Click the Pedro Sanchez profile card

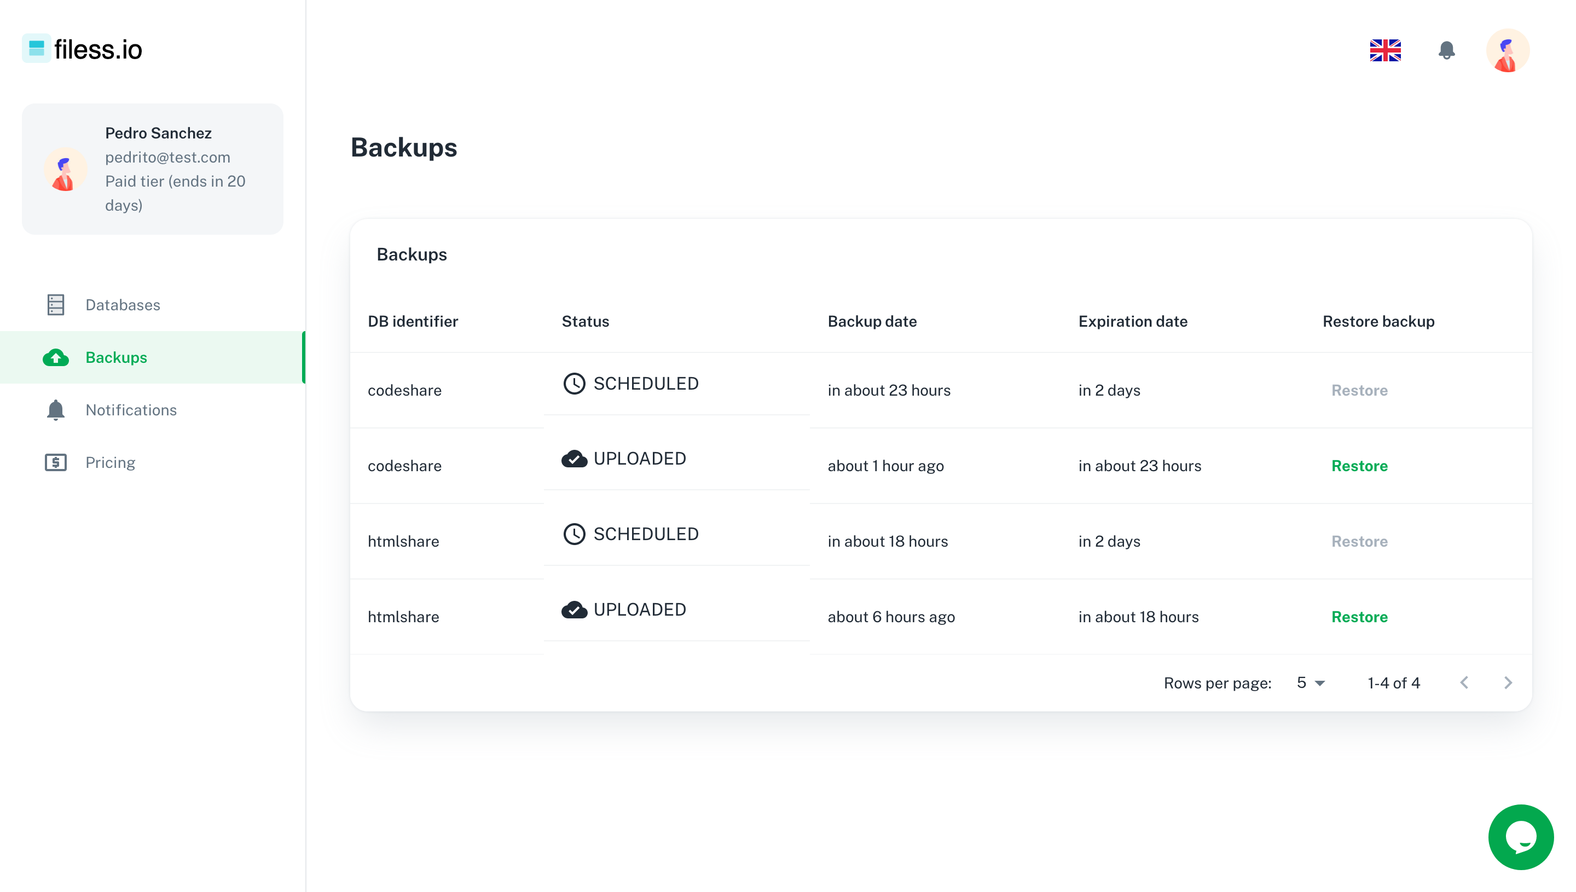coord(153,169)
